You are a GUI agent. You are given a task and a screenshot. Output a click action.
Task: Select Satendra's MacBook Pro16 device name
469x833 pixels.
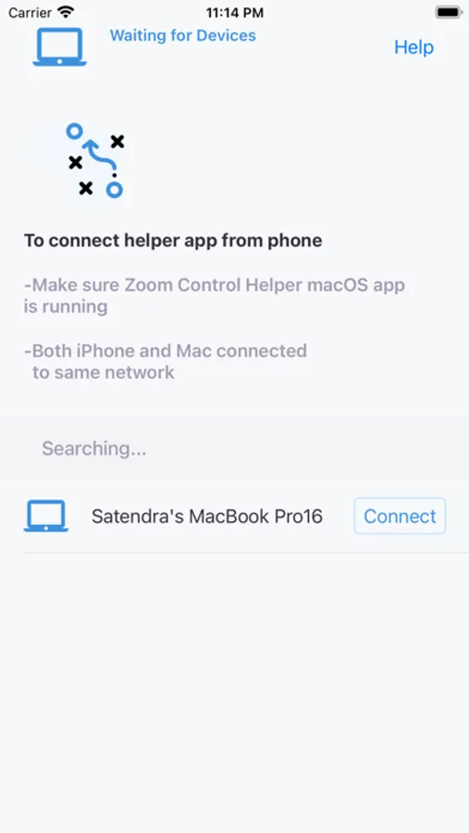[x=207, y=516]
